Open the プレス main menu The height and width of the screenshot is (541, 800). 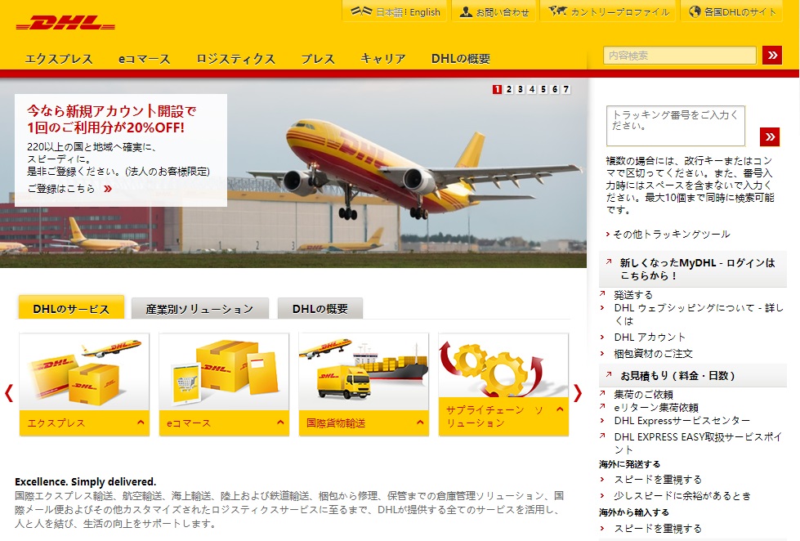tap(318, 59)
